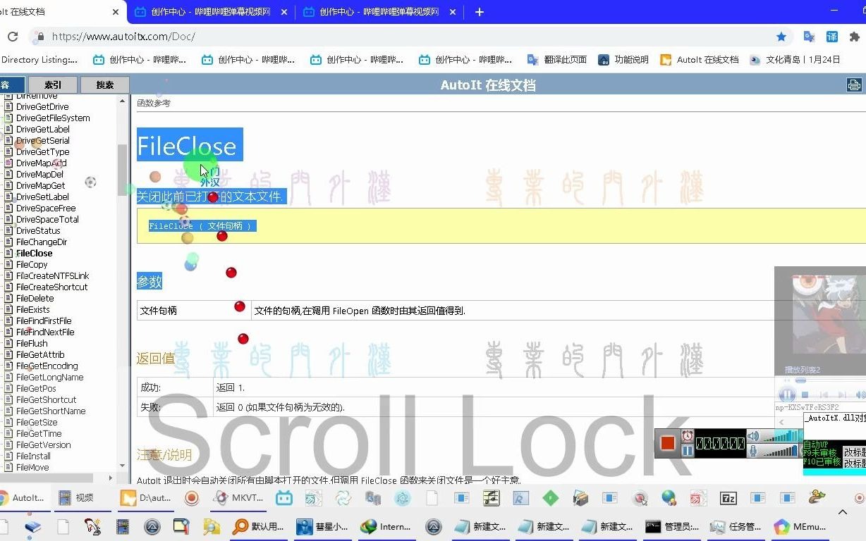This screenshot has width=866, height=541.
Task: Open the translate icon in the address bar
Action: (x=834, y=35)
